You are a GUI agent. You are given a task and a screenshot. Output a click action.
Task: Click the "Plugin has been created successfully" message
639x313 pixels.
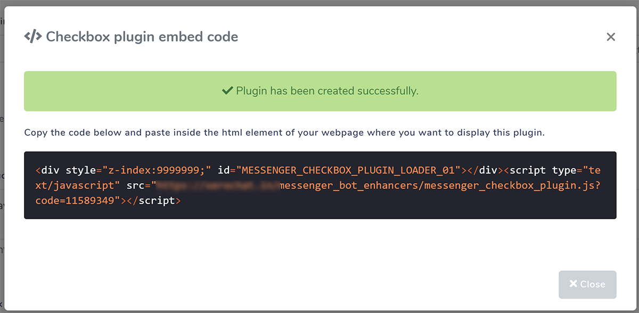(x=327, y=91)
